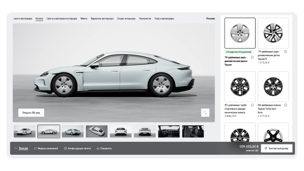Click the Контактный дилер button

[277, 148]
